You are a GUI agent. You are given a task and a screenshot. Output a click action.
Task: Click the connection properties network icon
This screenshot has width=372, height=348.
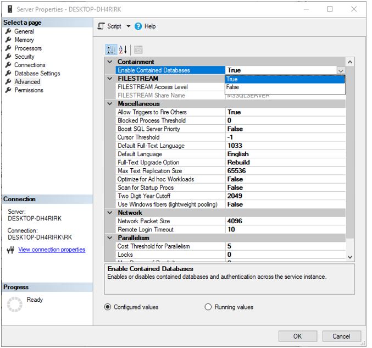point(10,250)
